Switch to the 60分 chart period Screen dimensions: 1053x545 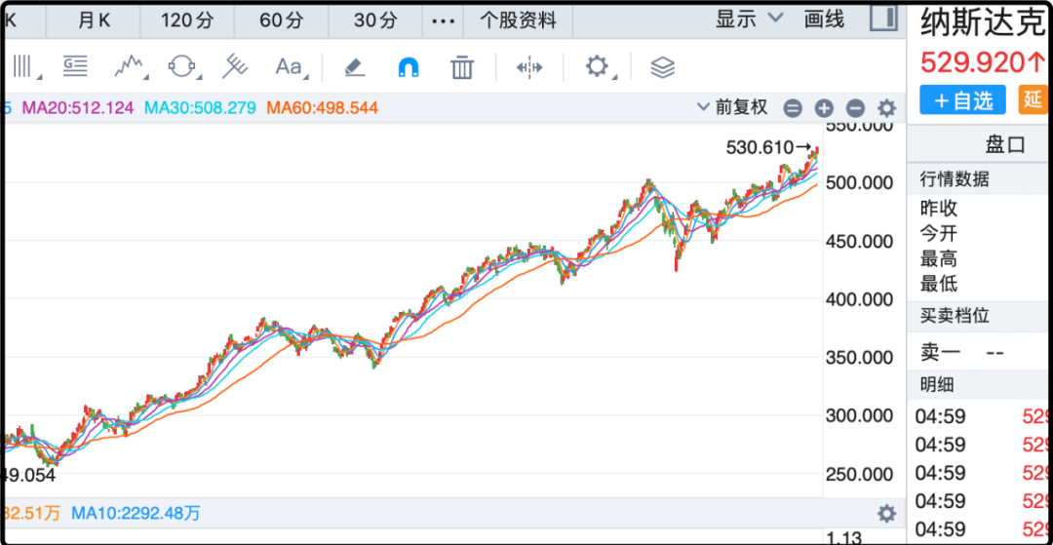click(x=282, y=20)
